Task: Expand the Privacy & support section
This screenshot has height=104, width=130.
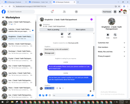Action: point(112,56)
